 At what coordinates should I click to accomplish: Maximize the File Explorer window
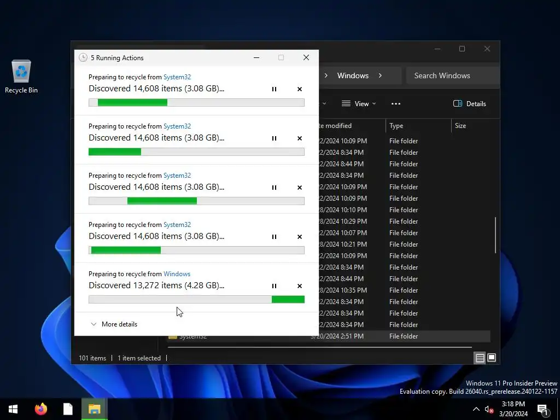pos(462,49)
